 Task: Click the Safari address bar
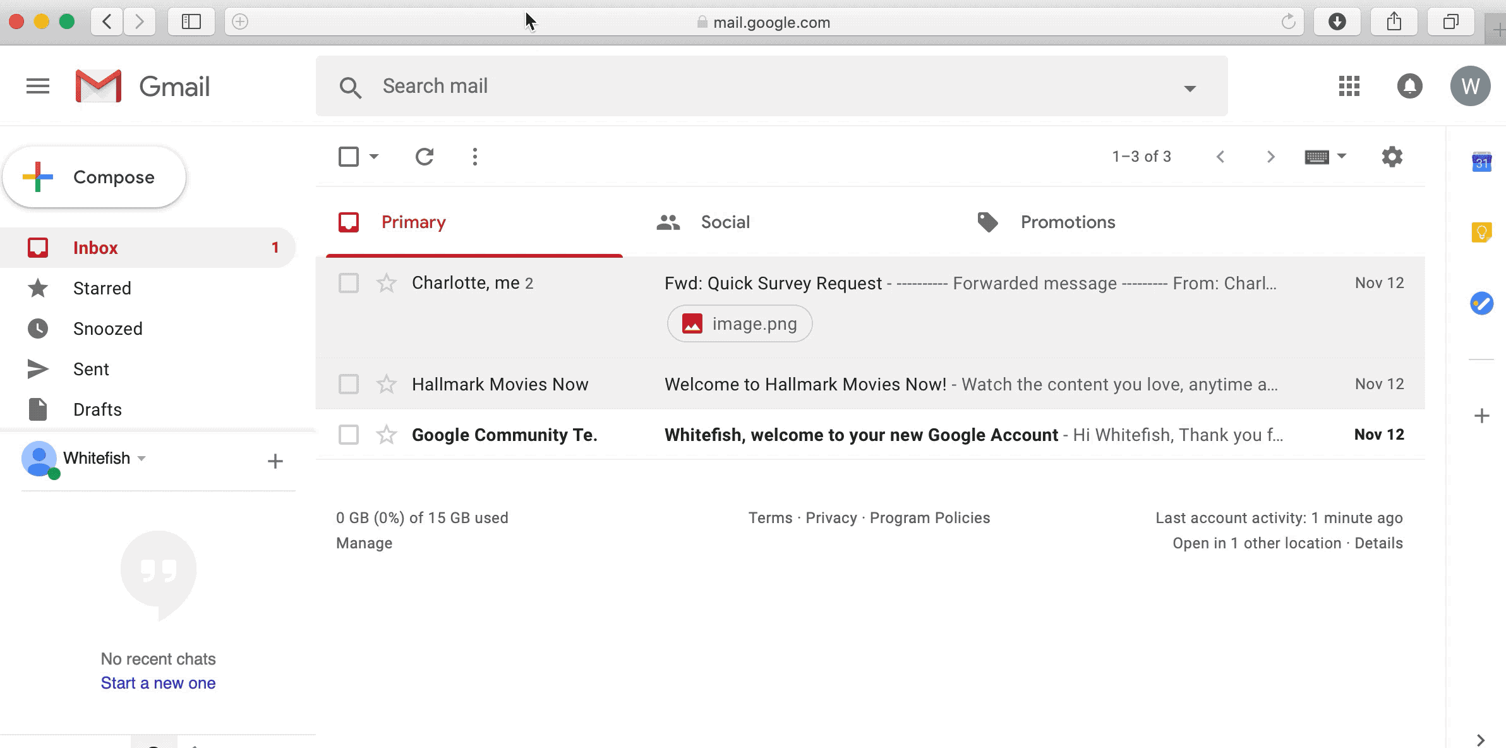(764, 22)
